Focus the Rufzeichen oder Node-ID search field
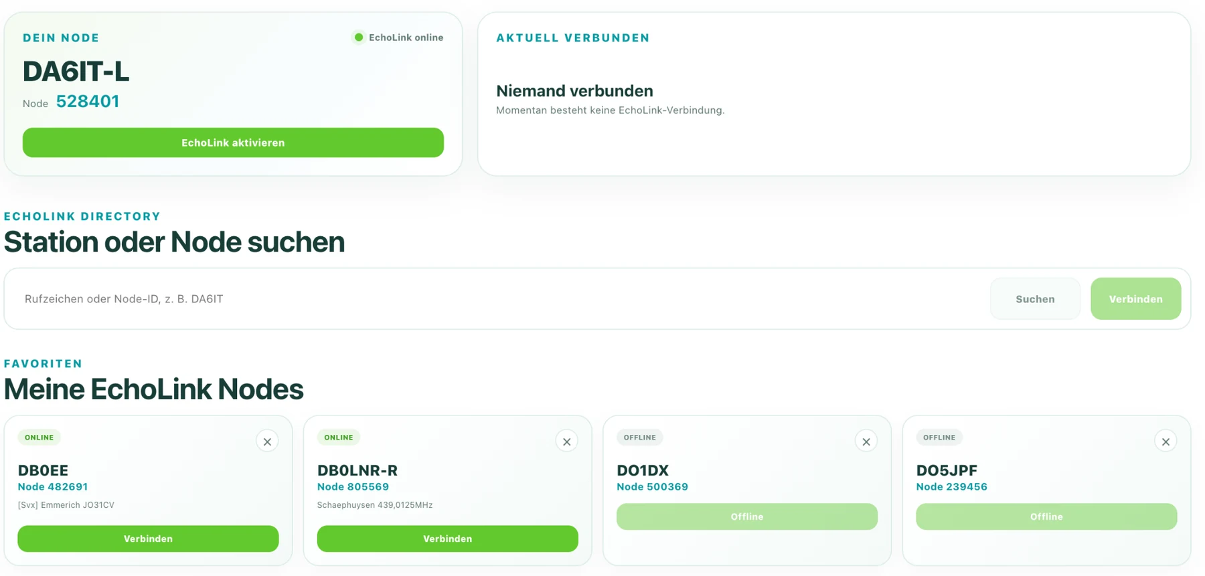Viewport: 1205px width, 576px height. [x=502, y=299]
